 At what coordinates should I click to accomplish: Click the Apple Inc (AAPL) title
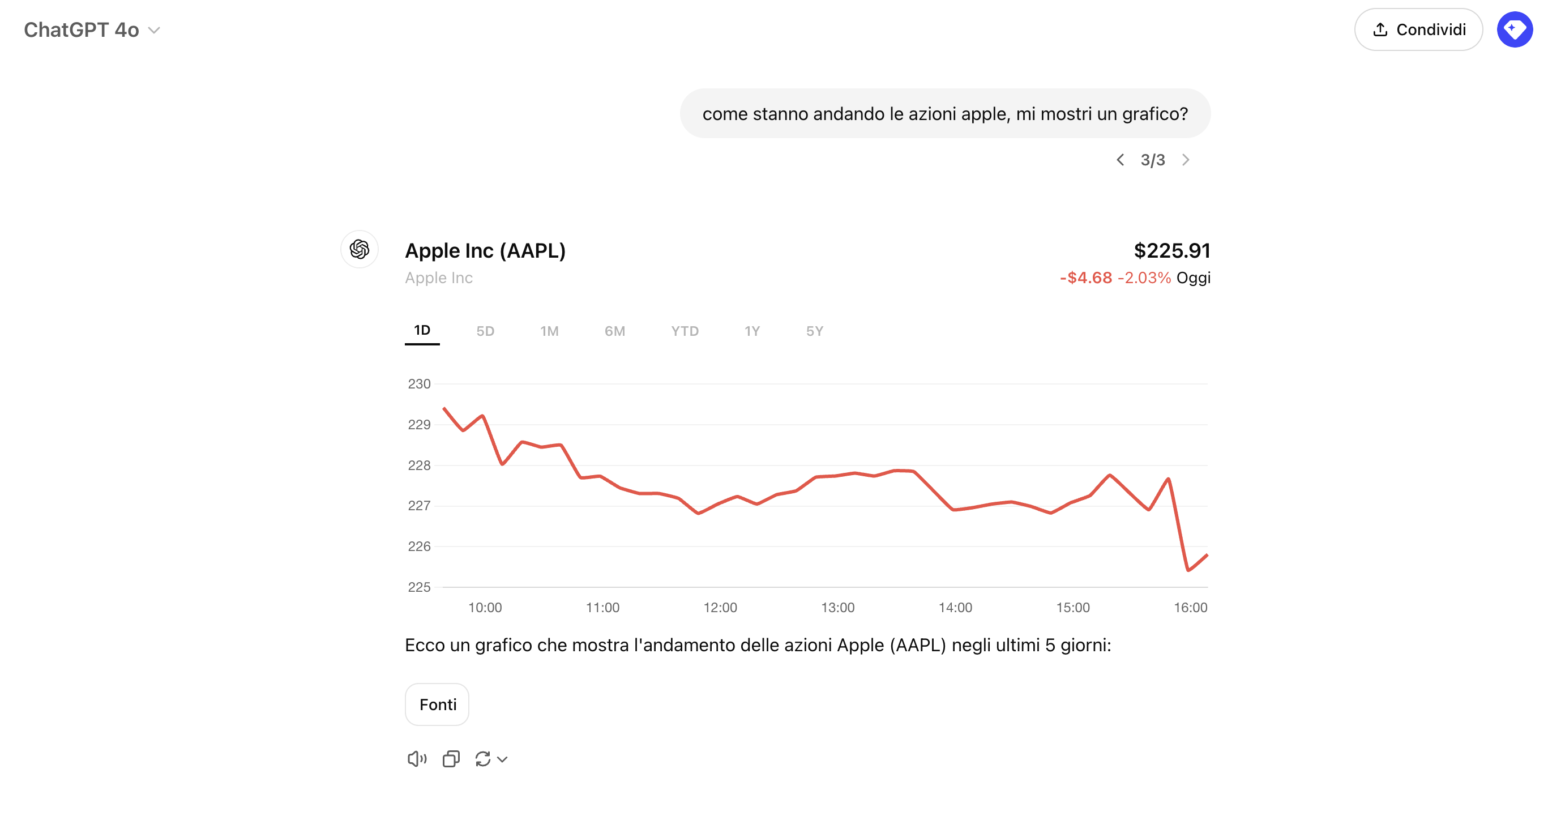click(x=485, y=251)
